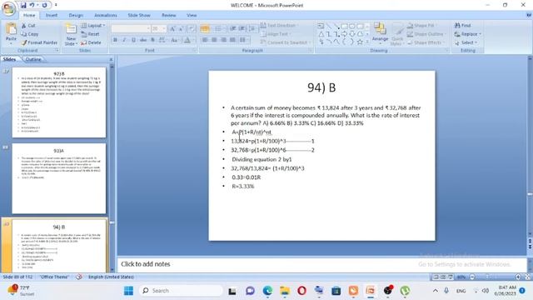
Task: Expand the Shape Outline dropdown
Action: click(x=426, y=34)
